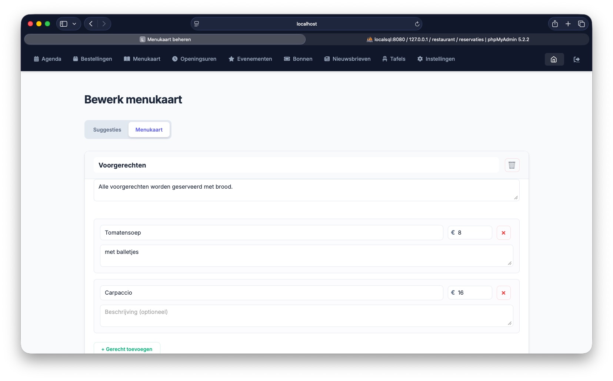
Task: Open the Nieuwsbrieven page
Action: [x=347, y=59]
